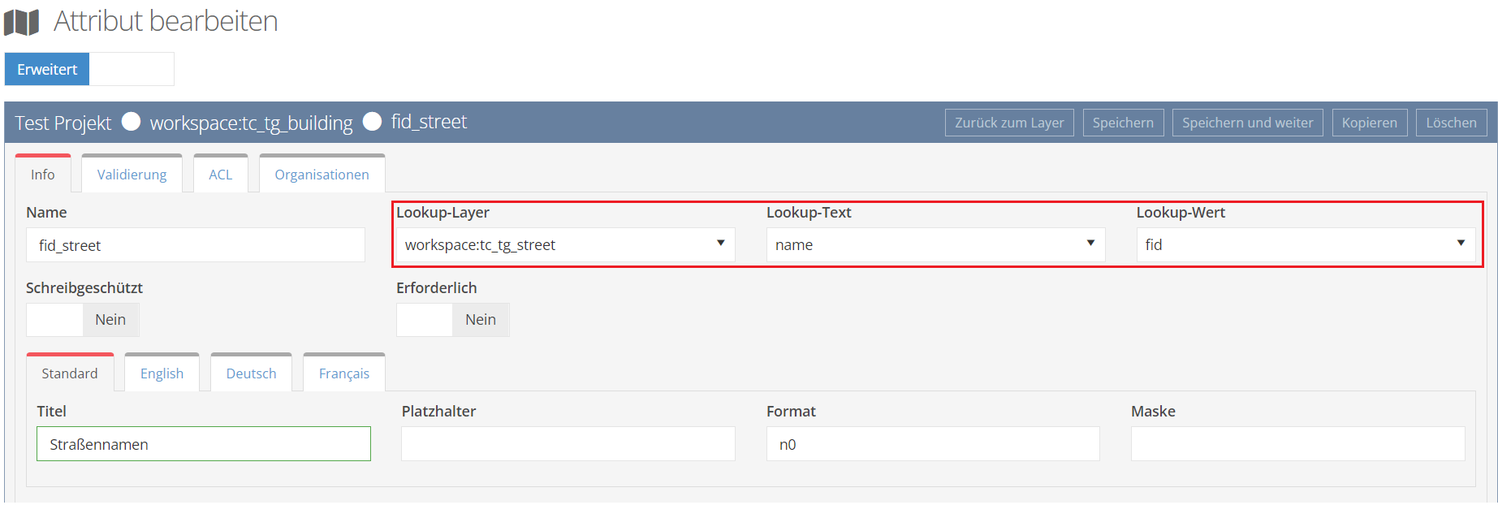Open the Français language tab
Viewport: 1498px width, 505px height.
pyautogui.click(x=343, y=373)
